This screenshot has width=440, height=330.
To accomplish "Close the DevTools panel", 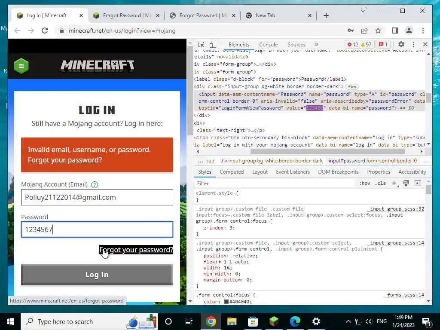I will click(425, 44).
